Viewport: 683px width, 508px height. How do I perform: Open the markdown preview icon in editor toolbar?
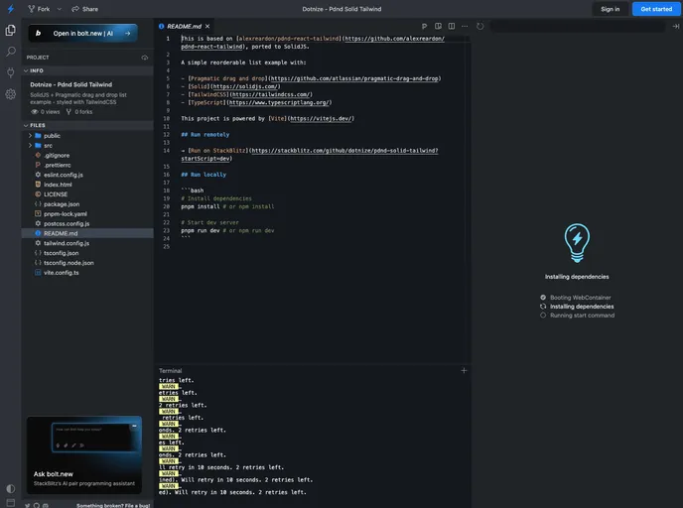[x=438, y=26]
